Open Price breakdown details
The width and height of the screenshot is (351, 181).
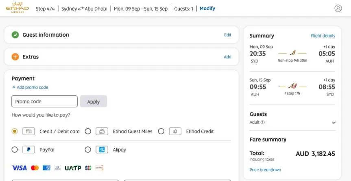265,170
